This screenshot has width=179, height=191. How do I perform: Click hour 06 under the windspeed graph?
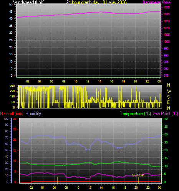coord(51,81)
